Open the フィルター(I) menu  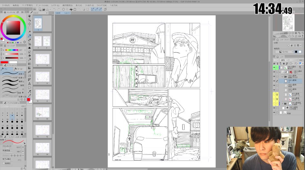pos(89,5)
